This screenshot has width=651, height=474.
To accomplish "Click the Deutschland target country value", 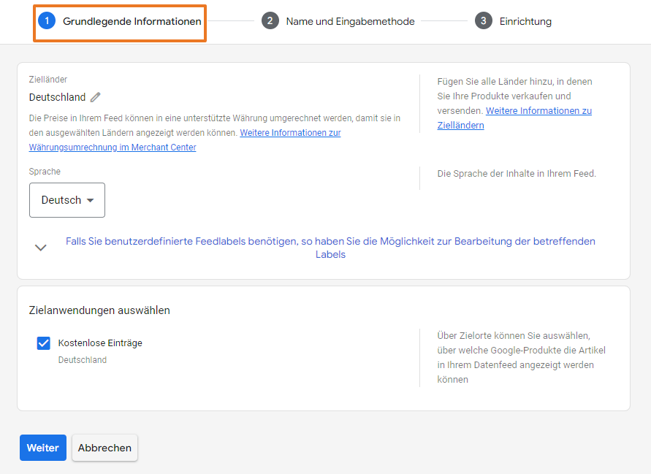I will (57, 97).
